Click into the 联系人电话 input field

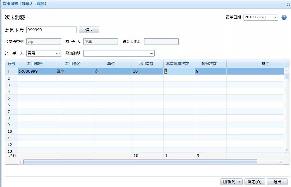pos(161,41)
